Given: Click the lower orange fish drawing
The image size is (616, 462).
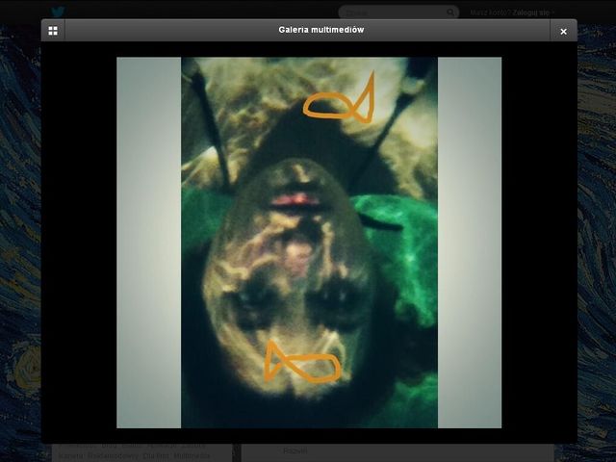Looking at the screenshot, I should (x=302, y=364).
